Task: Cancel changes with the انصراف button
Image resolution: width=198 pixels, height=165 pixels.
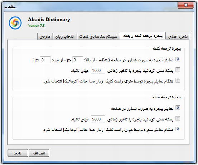Action: point(39,153)
